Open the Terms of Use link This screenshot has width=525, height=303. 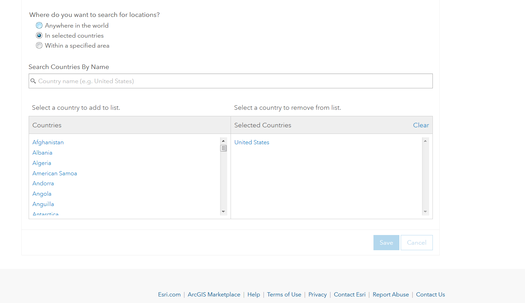tap(284, 294)
